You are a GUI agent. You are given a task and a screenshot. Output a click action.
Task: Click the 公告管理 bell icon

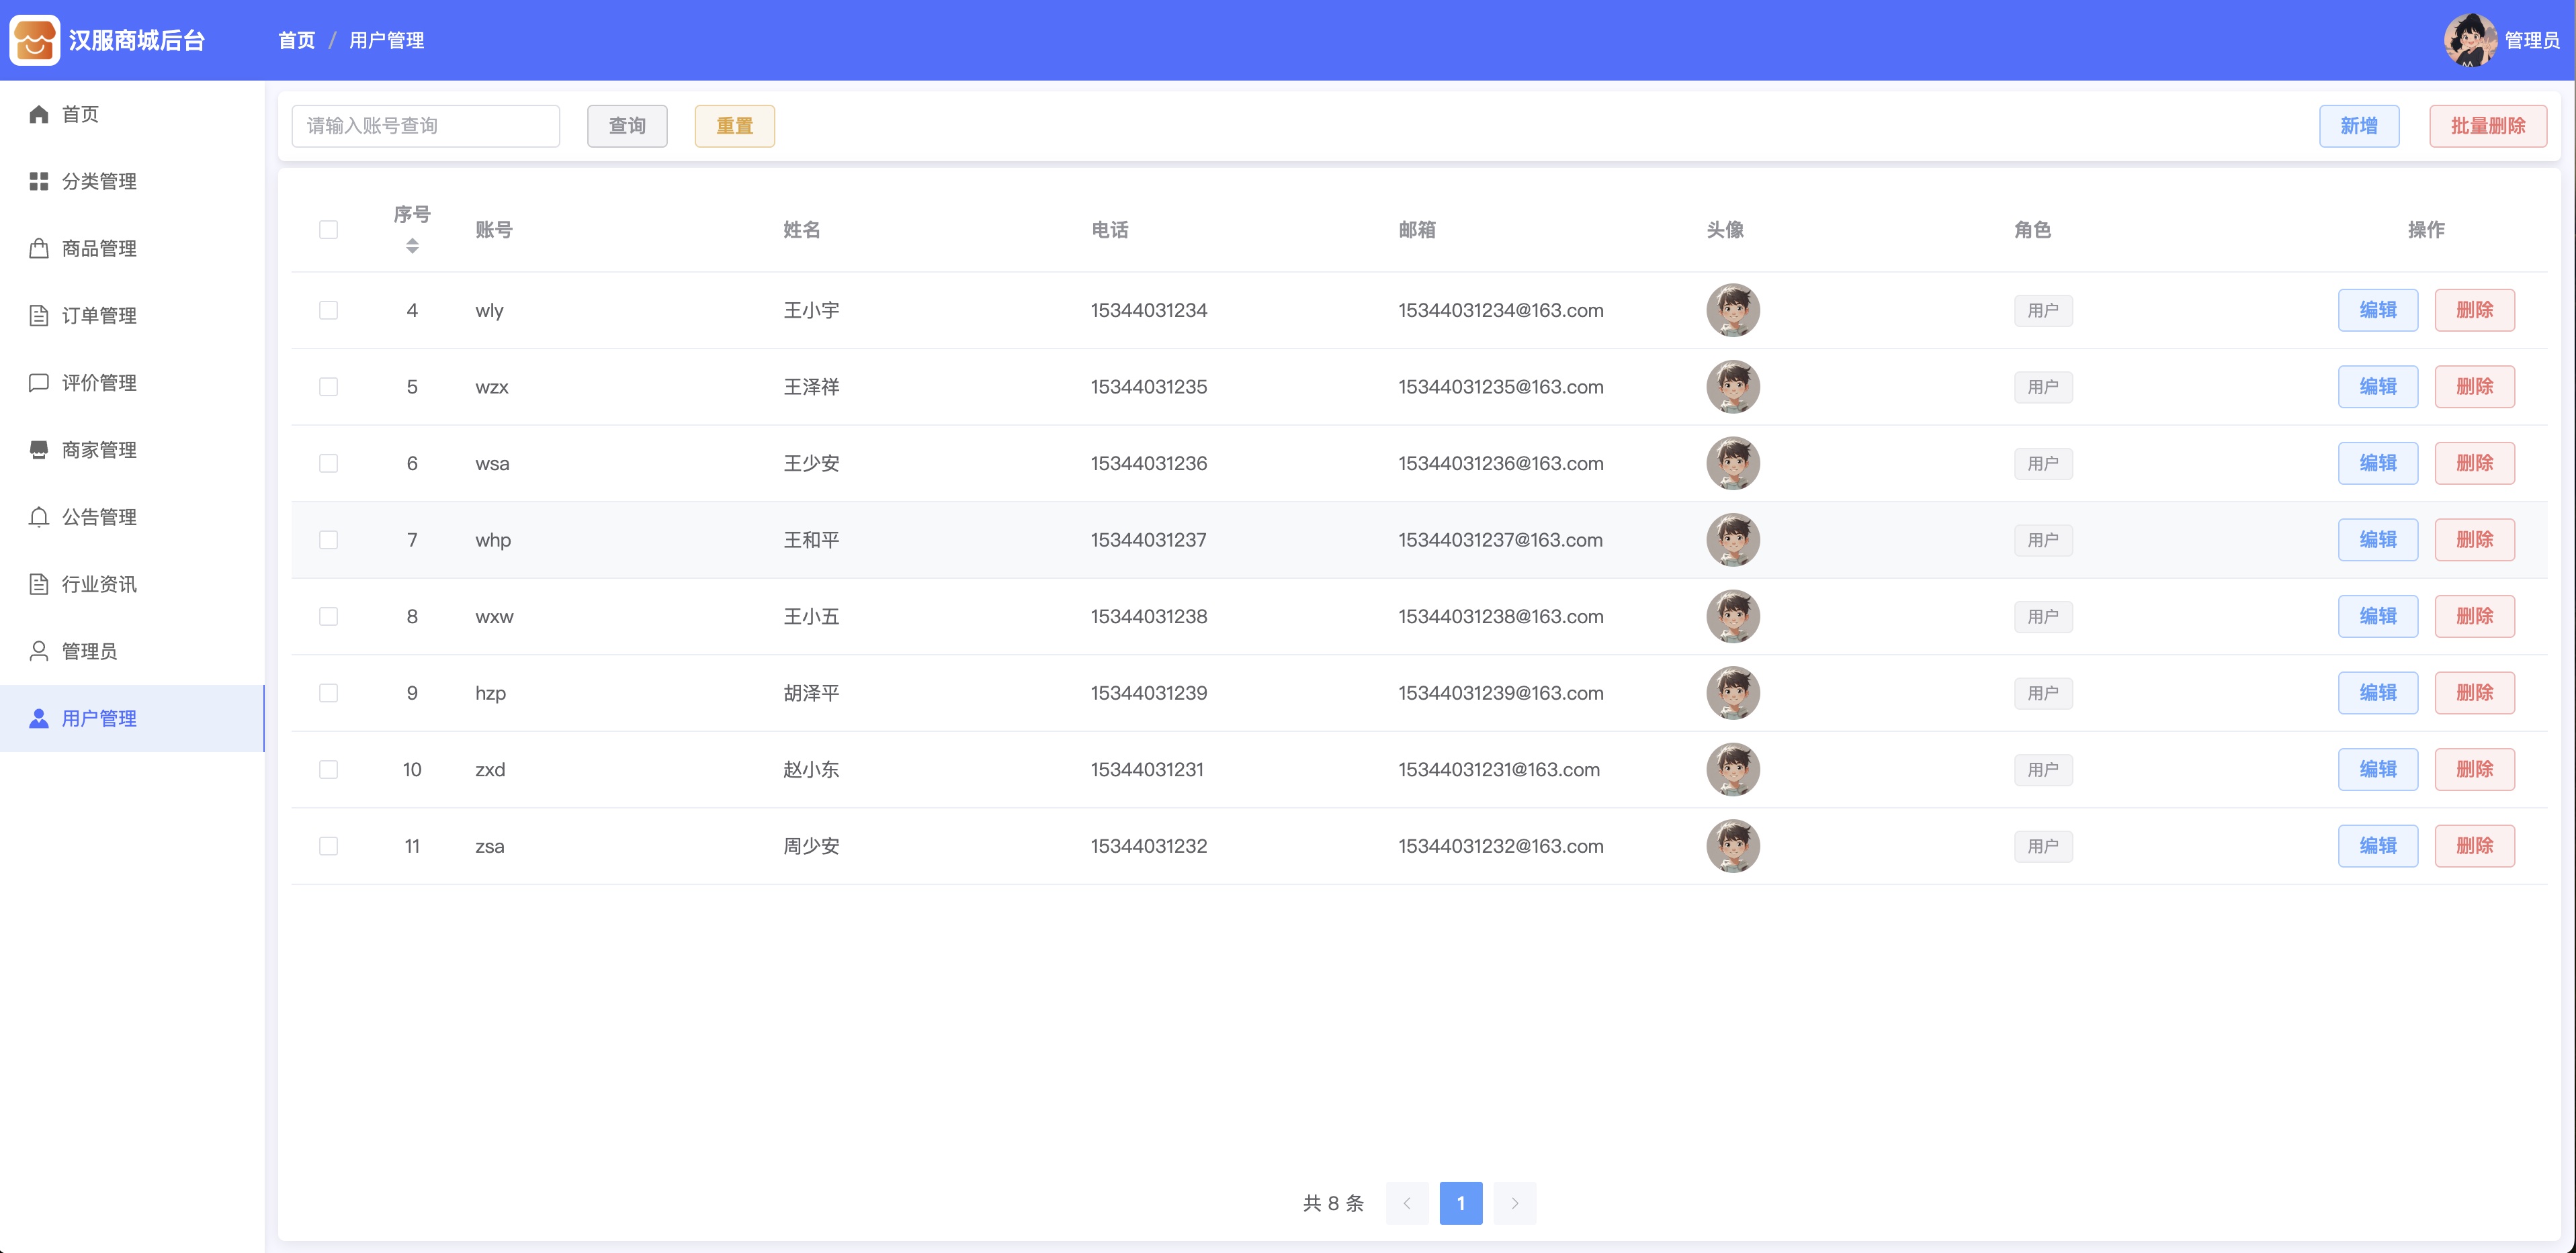pyautogui.click(x=39, y=516)
